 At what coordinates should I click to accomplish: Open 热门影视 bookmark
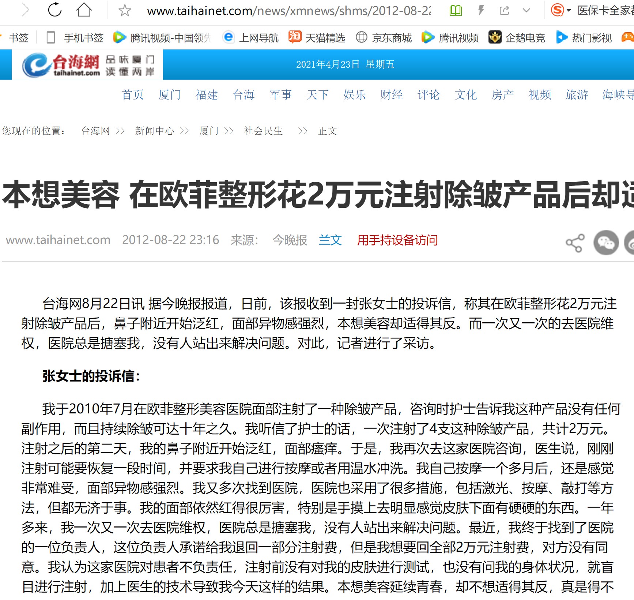584,38
